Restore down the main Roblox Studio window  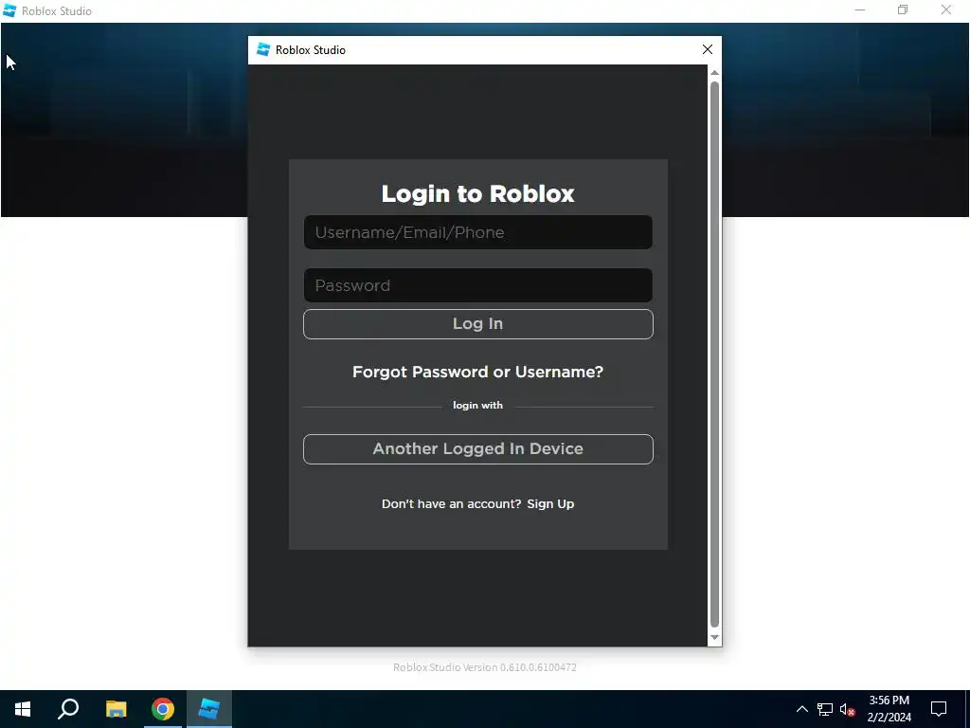pos(903,9)
